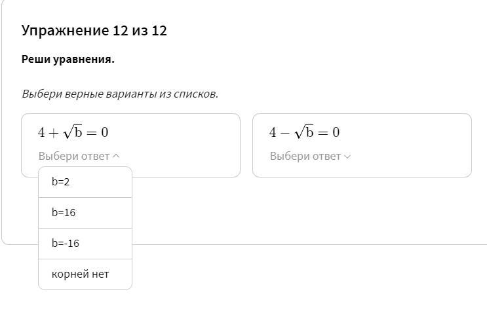Click the italic hint 'Выбери верные варианты из списков.'
This screenshot has width=487, height=317.
coord(120,94)
